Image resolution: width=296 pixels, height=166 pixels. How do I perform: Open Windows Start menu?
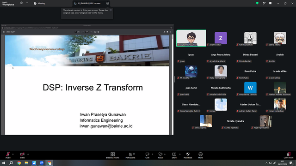tap(4, 163)
